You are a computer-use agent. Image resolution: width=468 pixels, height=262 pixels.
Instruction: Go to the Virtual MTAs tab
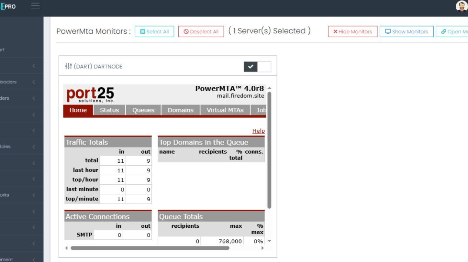pyautogui.click(x=225, y=110)
